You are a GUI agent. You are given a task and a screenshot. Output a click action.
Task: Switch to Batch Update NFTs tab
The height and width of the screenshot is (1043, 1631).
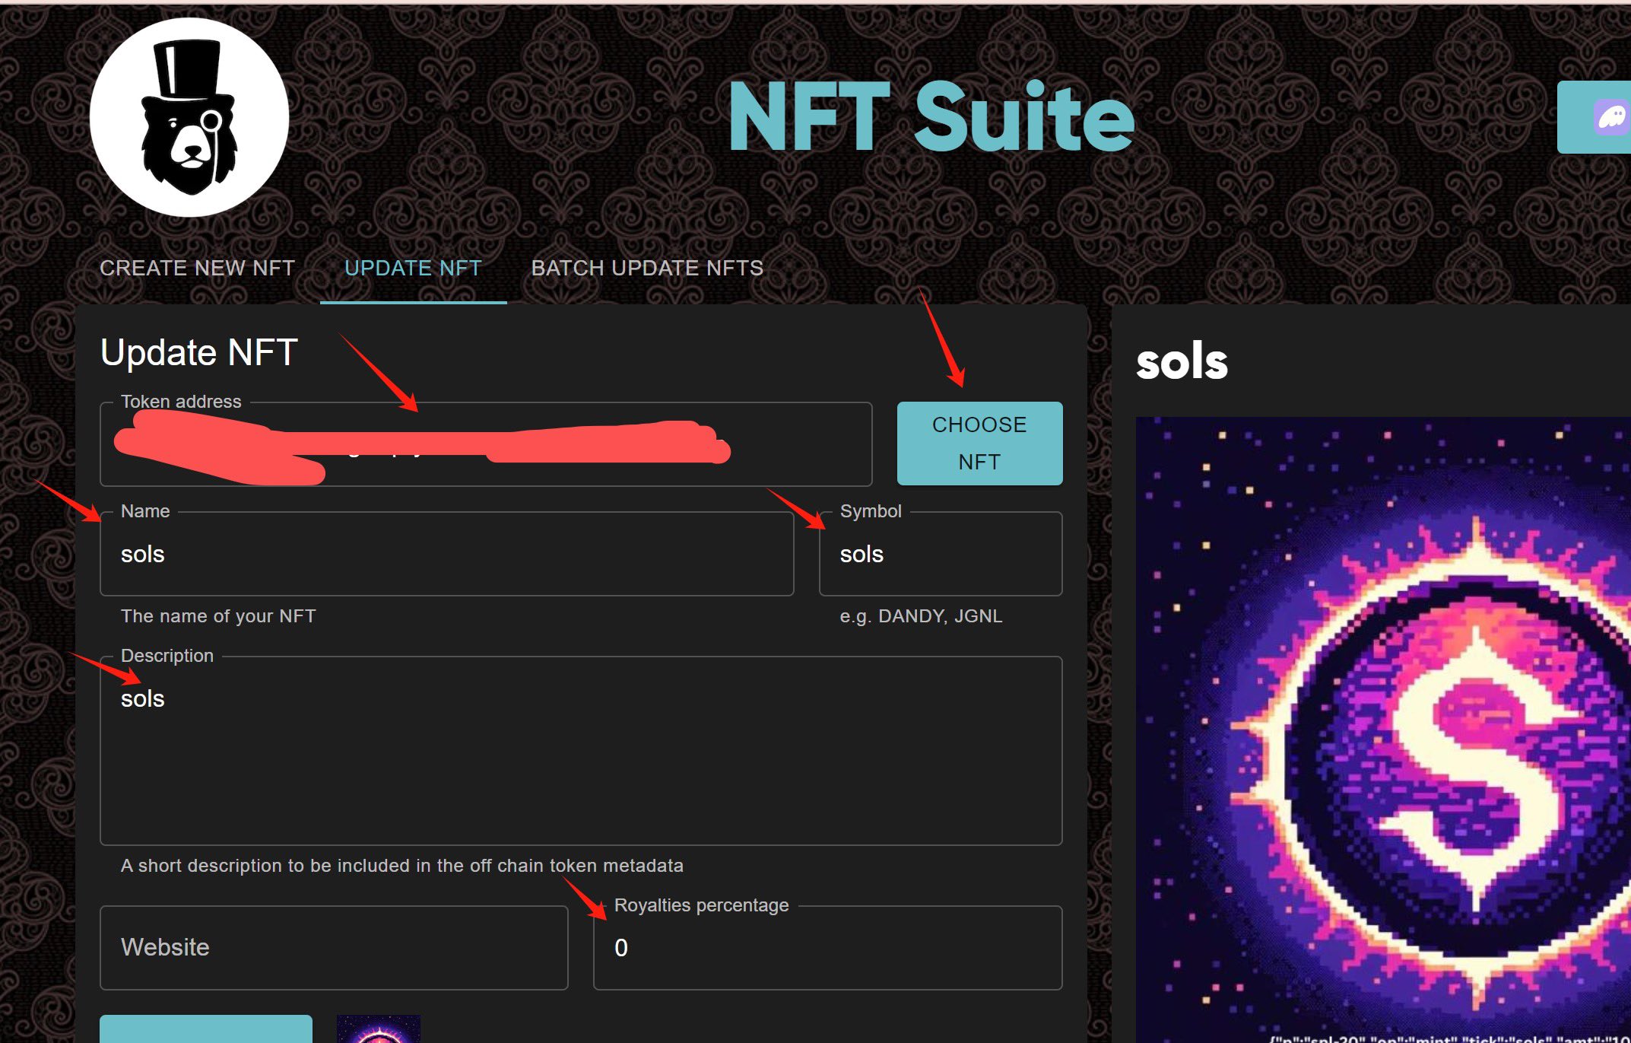point(647,268)
